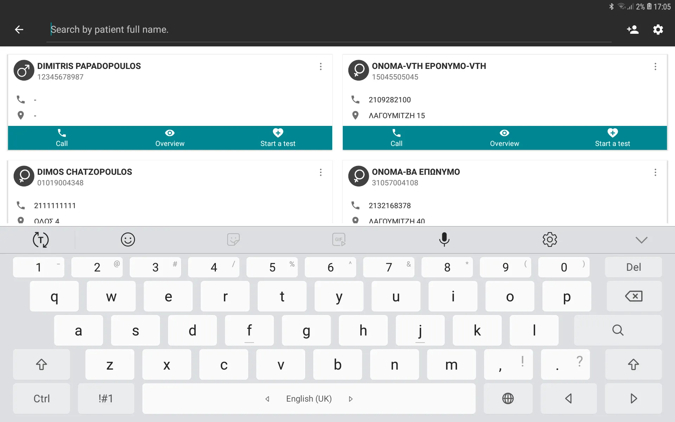The image size is (675, 422).
Task: Open keyboard settings gear icon
Action: [x=549, y=239]
